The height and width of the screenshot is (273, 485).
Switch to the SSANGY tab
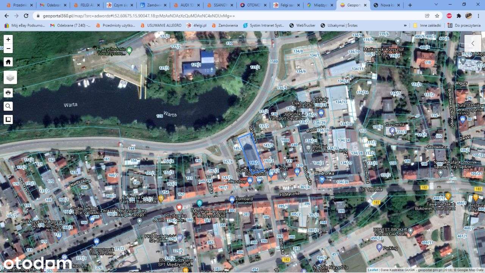[x=220, y=5]
